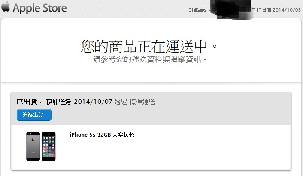Screen dimensions: 303x176
Task: Select the iPhone 5s front screen image
Action: pos(48,147)
